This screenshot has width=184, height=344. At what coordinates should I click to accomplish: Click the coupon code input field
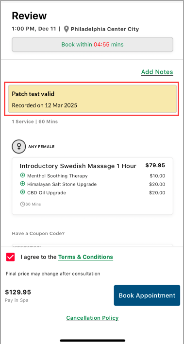pyautogui.click(x=92, y=246)
